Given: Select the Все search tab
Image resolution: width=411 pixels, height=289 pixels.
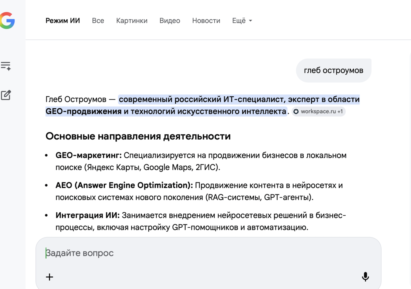Looking at the screenshot, I should tap(98, 21).
